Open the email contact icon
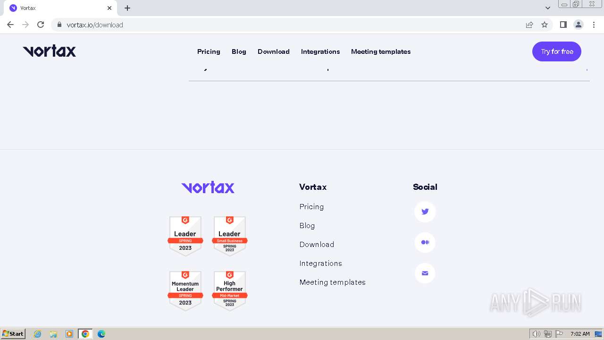The width and height of the screenshot is (604, 340). (x=425, y=273)
